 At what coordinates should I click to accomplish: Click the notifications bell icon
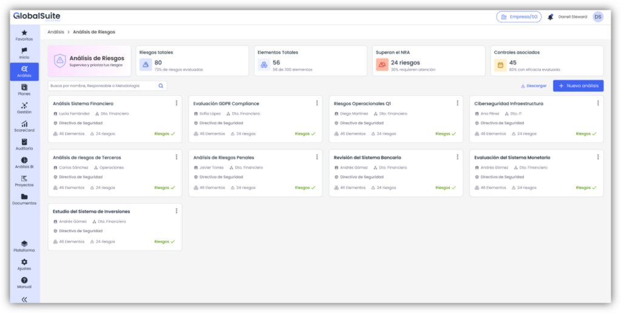550,17
